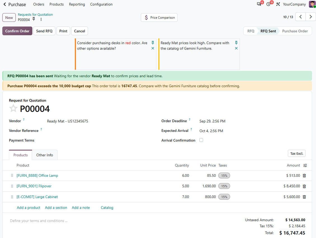Edit the Flipover unit price 1,690.00
This screenshot has width=316, height=238.
pyautogui.click(x=209, y=186)
